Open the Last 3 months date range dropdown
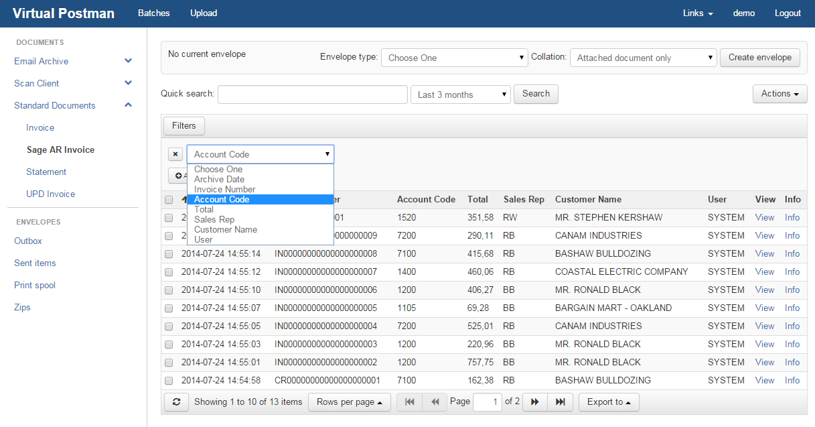The height and width of the screenshot is (427, 815). pos(460,95)
